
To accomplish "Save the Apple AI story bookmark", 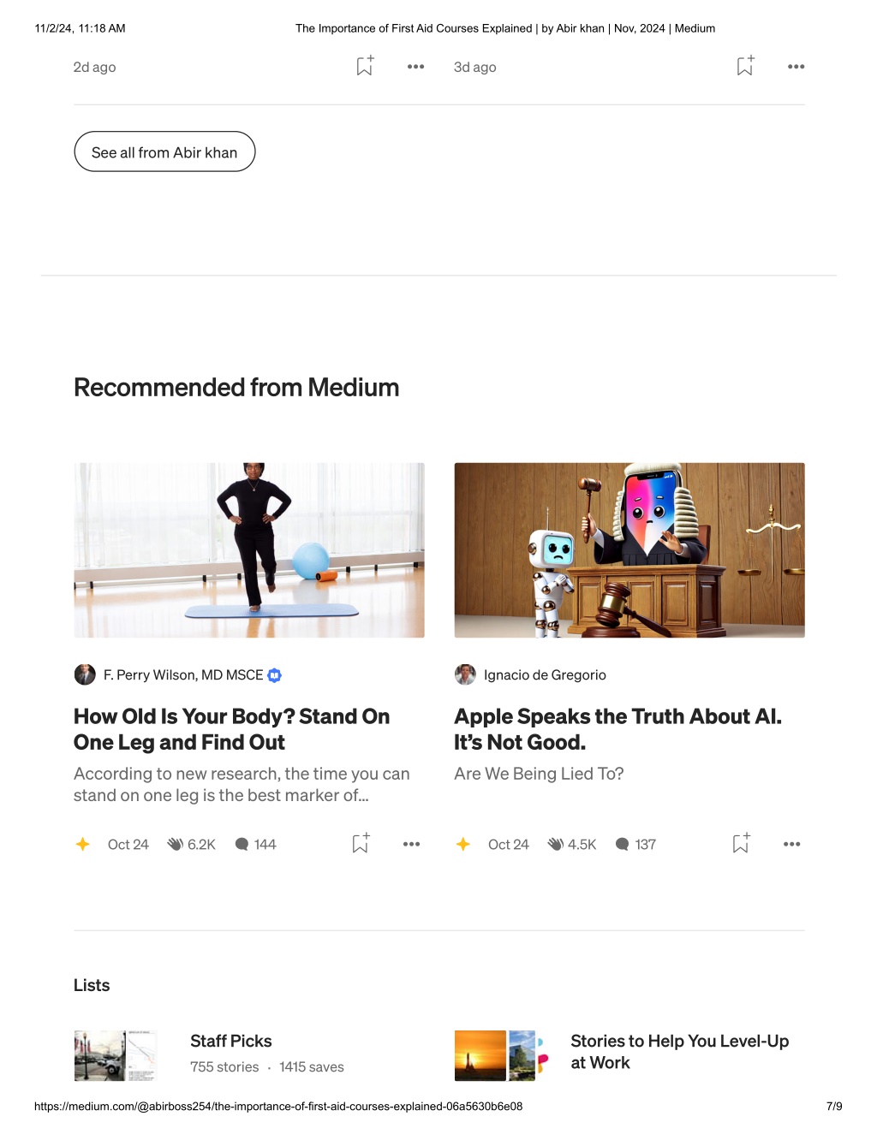I will coord(741,843).
